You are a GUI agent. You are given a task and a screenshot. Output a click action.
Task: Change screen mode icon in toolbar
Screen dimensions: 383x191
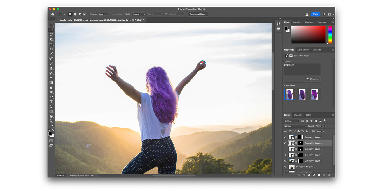coord(51,146)
